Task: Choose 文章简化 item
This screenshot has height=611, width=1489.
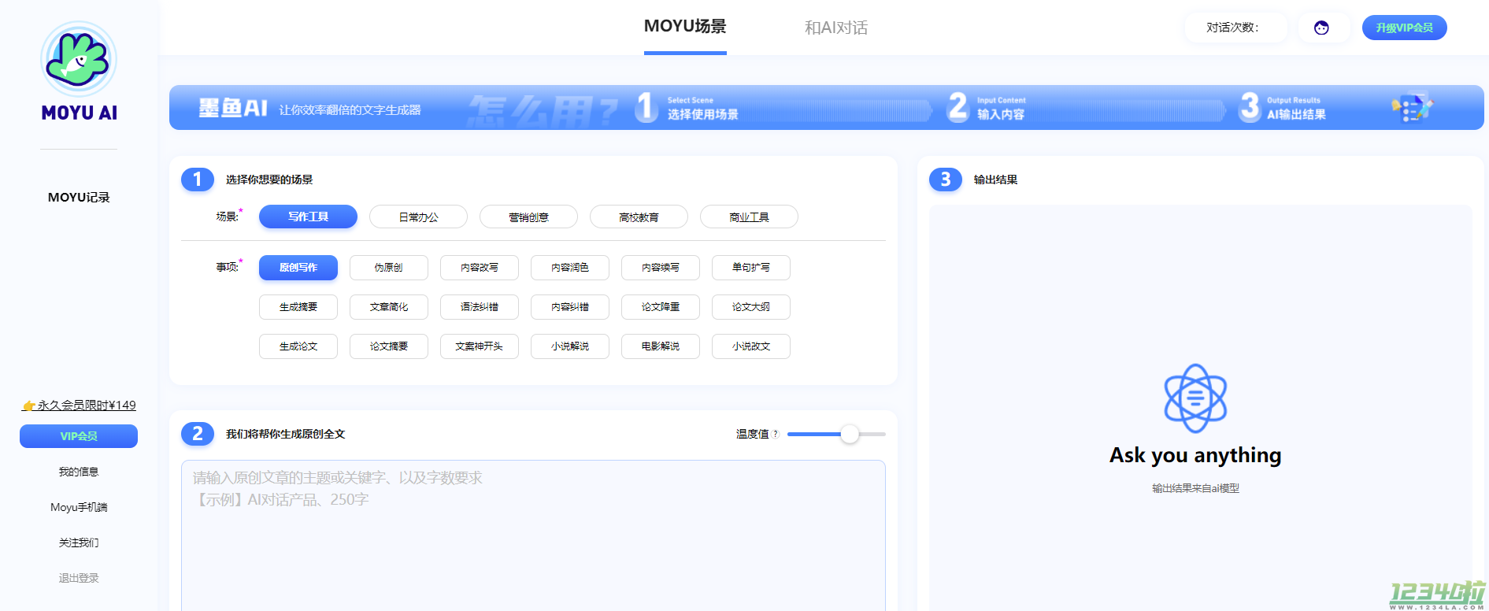Action: coord(389,307)
